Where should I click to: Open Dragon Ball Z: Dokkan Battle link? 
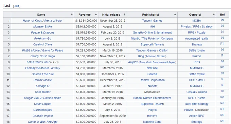click(x=42, y=98)
